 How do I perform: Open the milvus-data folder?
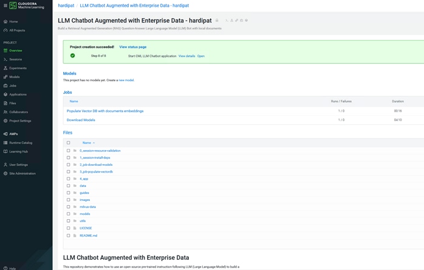click(x=87, y=207)
